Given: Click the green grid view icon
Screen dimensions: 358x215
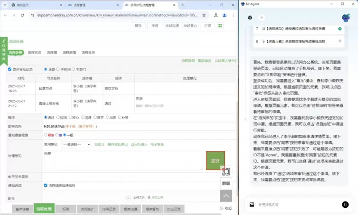Looking at the screenshot, I should tap(220, 26).
